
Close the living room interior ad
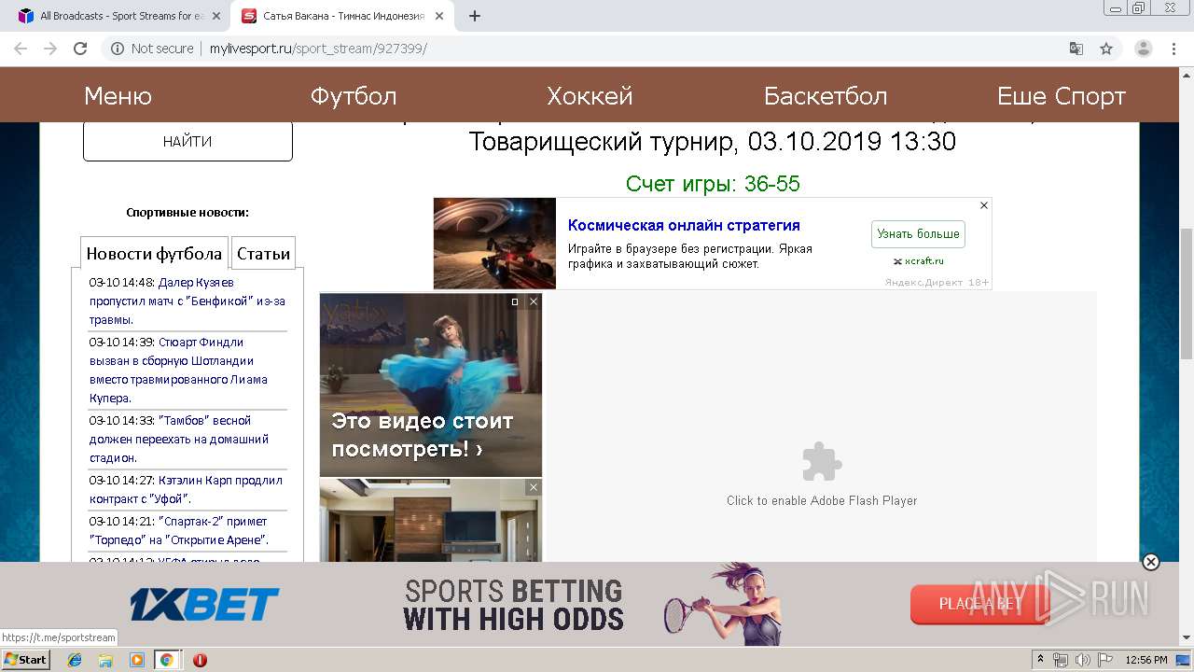[x=534, y=487]
